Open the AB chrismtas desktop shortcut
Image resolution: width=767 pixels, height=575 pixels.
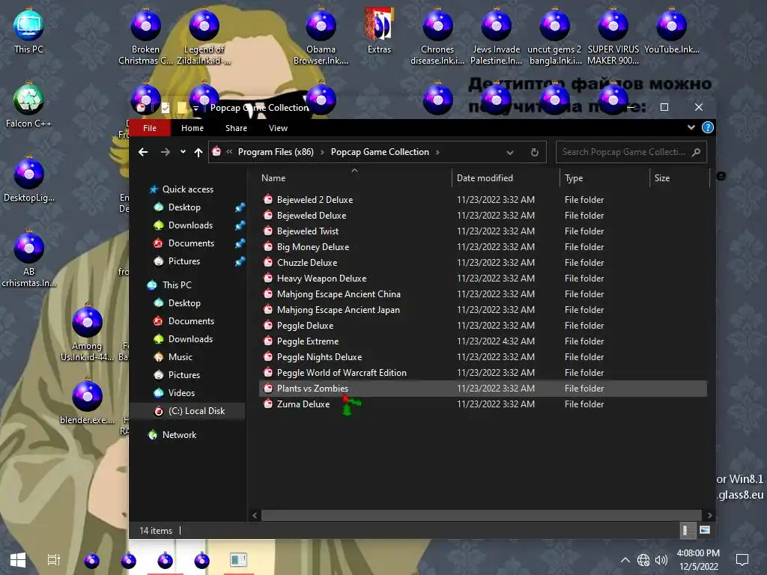29,258
